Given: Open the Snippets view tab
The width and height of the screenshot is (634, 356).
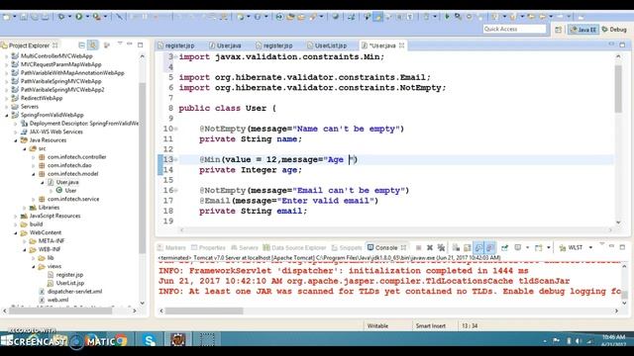Looking at the screenshot, I should 347,247.
